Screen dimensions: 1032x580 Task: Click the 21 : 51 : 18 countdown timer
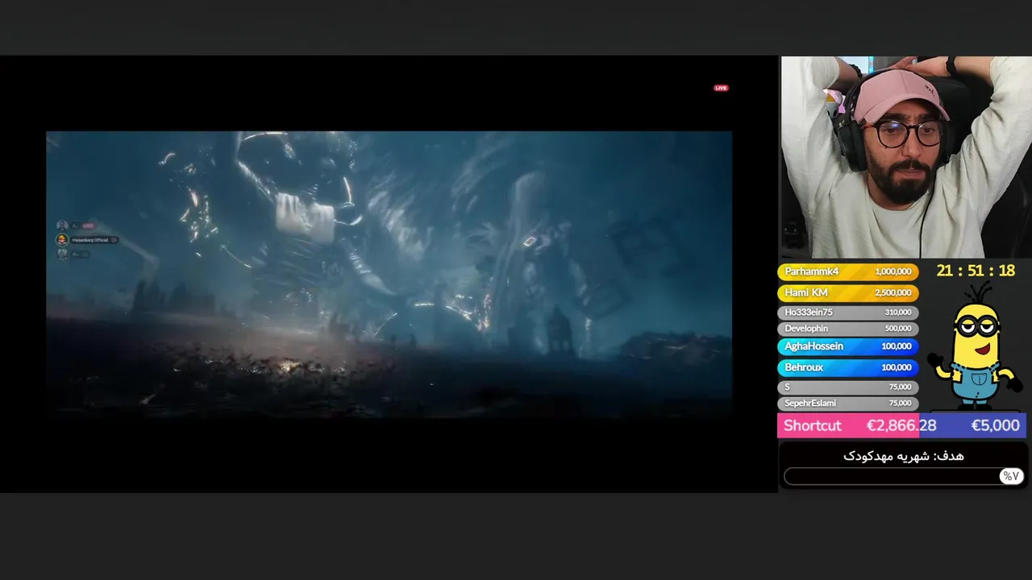(976, 271)
